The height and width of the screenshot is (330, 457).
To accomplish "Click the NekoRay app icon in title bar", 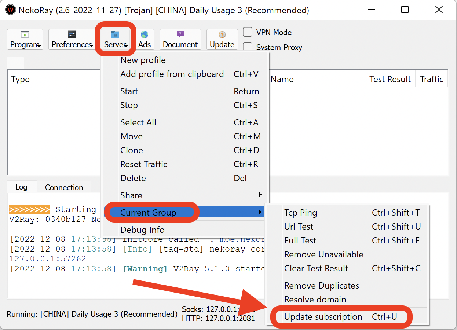I will pos(11,10).
